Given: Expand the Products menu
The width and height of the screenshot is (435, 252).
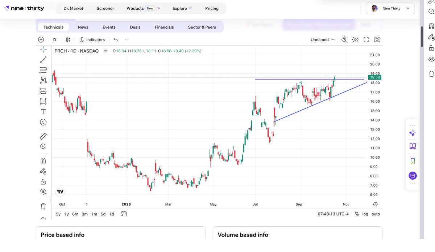Looking at the screenshot, I should pos(143,8).
